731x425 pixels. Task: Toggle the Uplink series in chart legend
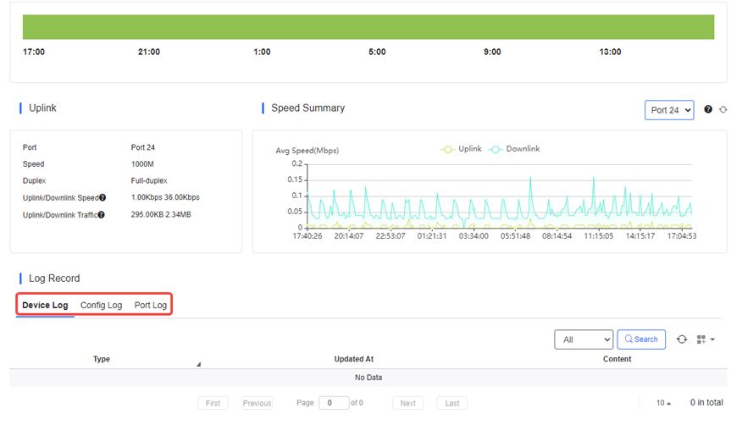pyautogui.click(x=461, y=149)
